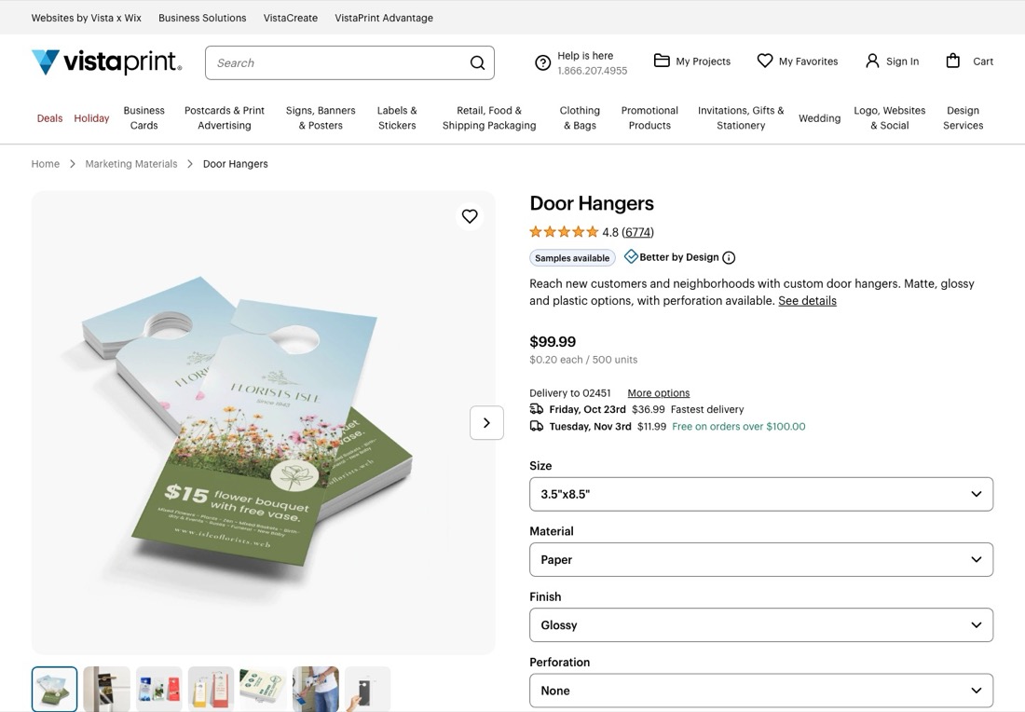Open Logo, Websites & Social menu
Image resolution: width=1025 pixels, height=712 pixels.
pyautogui.click(x=890, y=117)
